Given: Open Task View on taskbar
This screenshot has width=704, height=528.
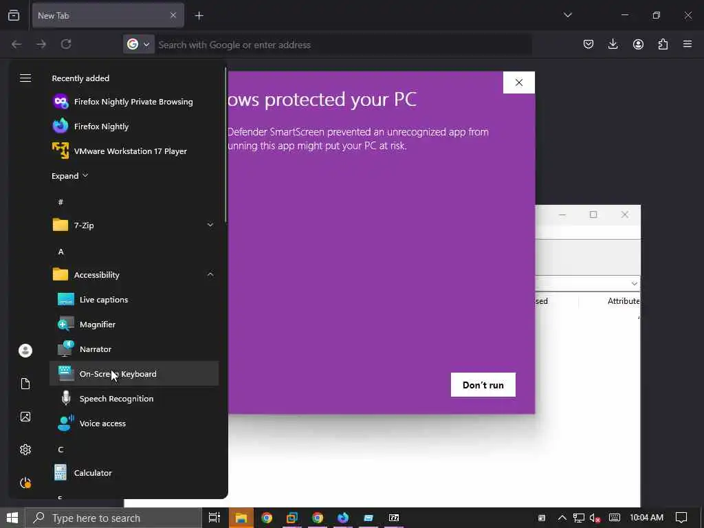Looking at the screenshot, I should 214,518.
